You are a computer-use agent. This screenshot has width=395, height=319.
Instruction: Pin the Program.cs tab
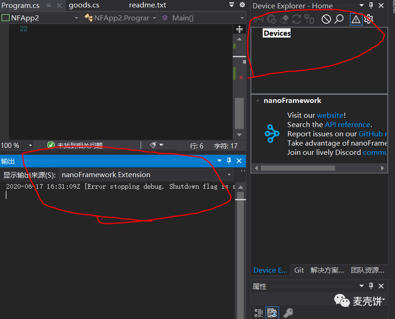tap(48, 5)
